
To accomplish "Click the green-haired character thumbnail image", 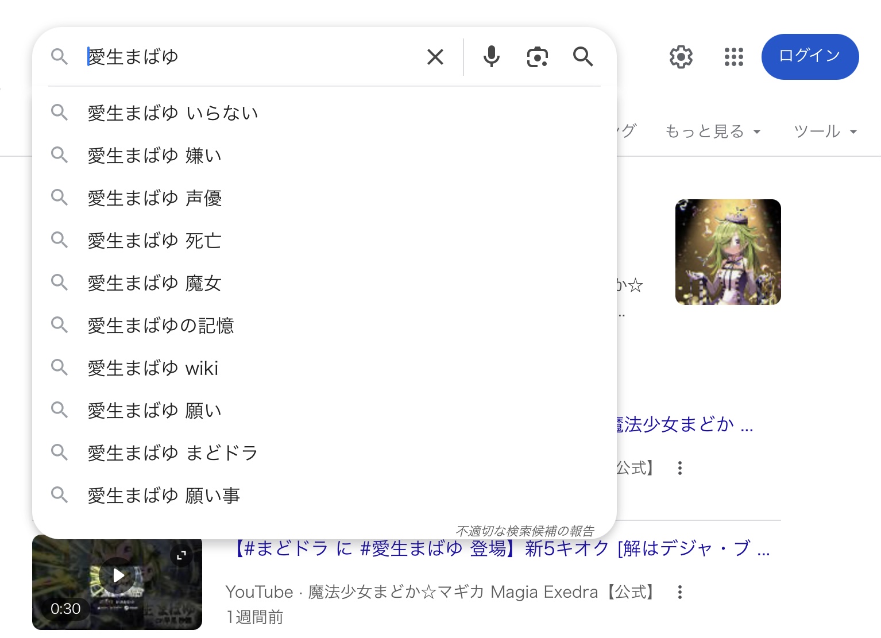I will [728, 252].
